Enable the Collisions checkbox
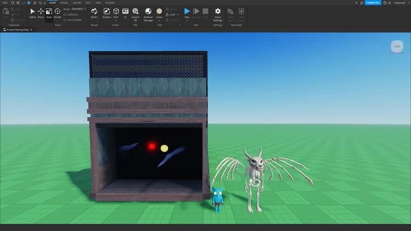Viewport: 411px width, 231px height. (x=65, y=15)
